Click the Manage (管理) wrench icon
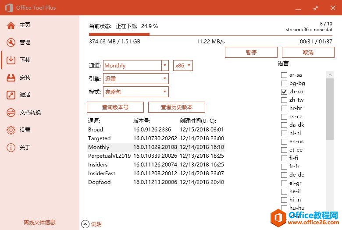 11,42
